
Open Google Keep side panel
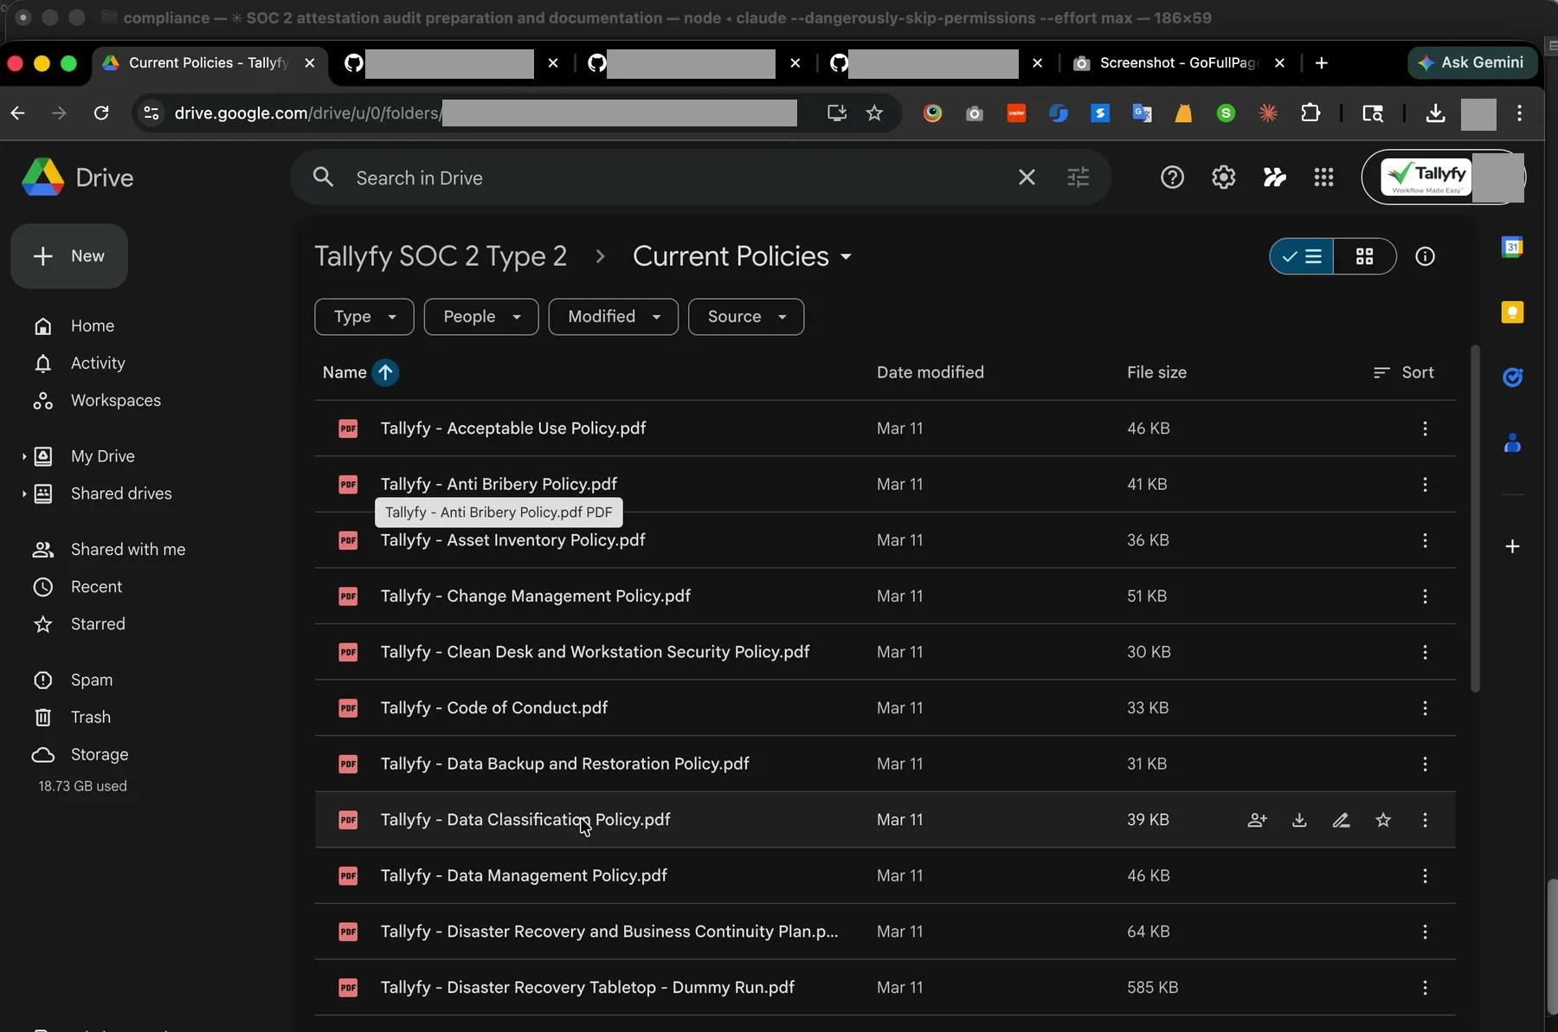(1512, 312)
